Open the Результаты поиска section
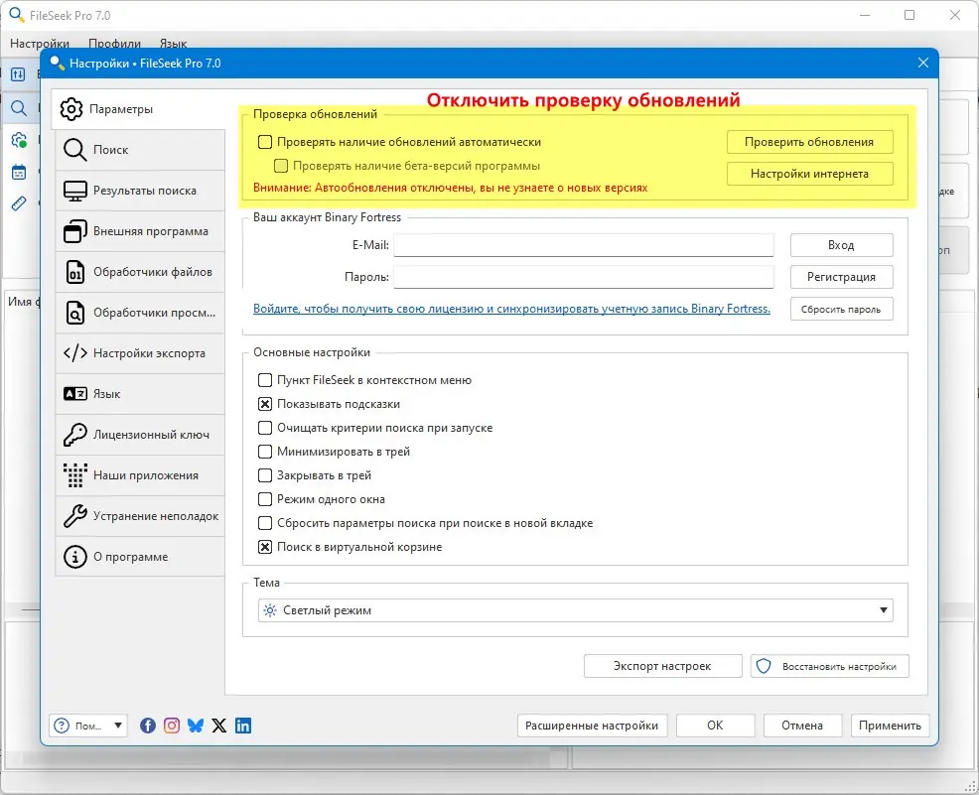The image size is (979, 795). [140, 191]
